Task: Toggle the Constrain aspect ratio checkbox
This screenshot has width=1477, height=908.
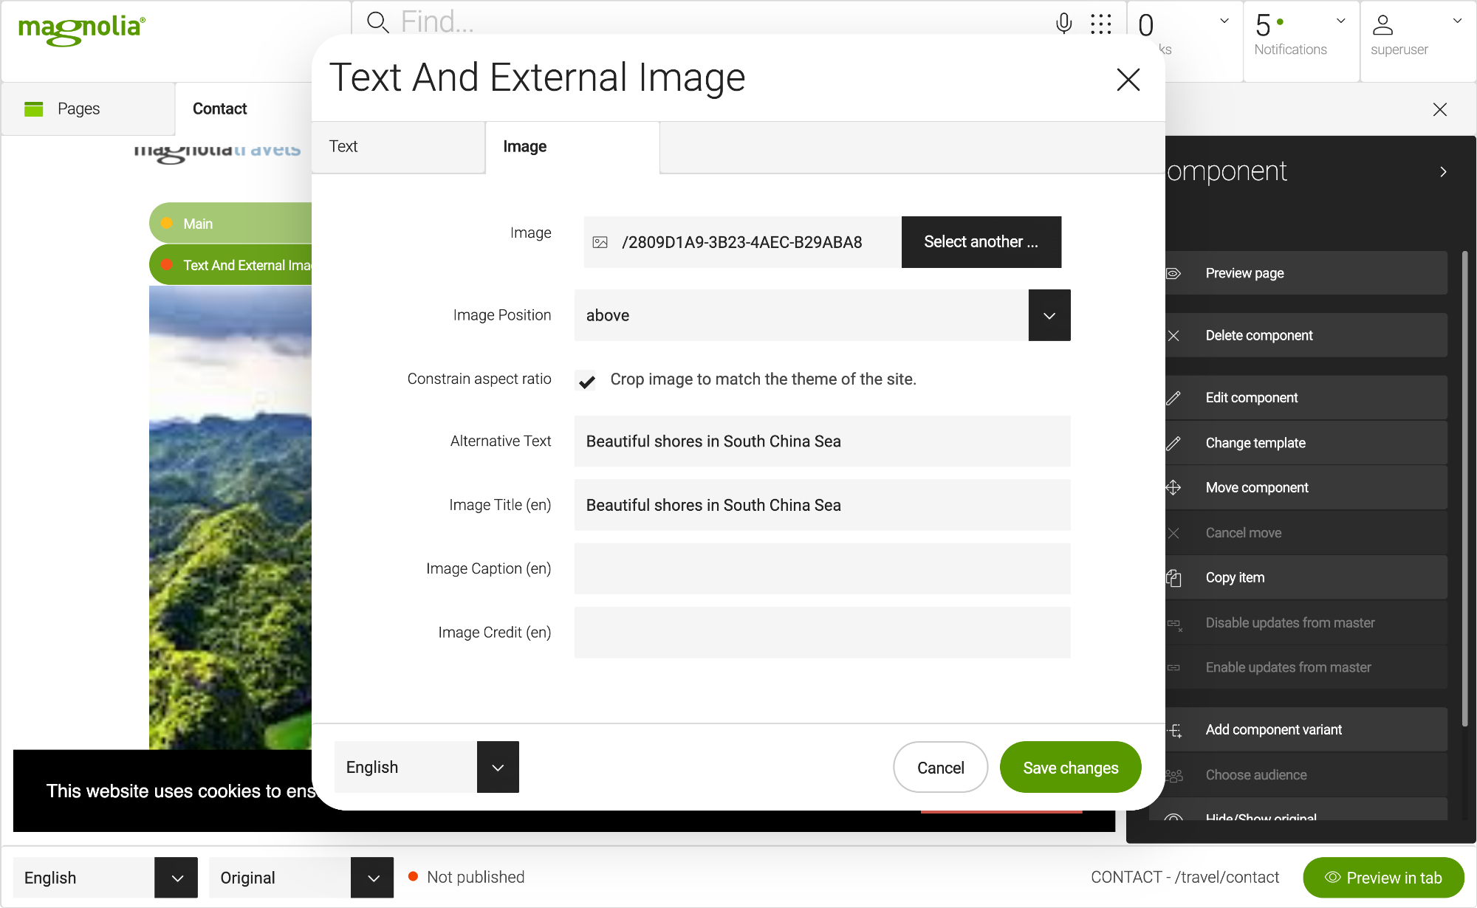Action: point(586,381)
